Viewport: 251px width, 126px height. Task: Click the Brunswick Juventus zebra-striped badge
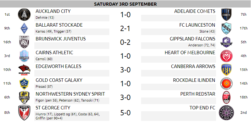click(24, 42)
